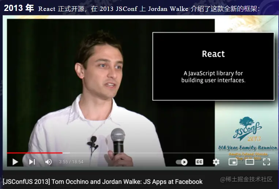Open video title JS Apps at Facebook
The height and width of the screenshot is (189, 279).
(103, 182)
